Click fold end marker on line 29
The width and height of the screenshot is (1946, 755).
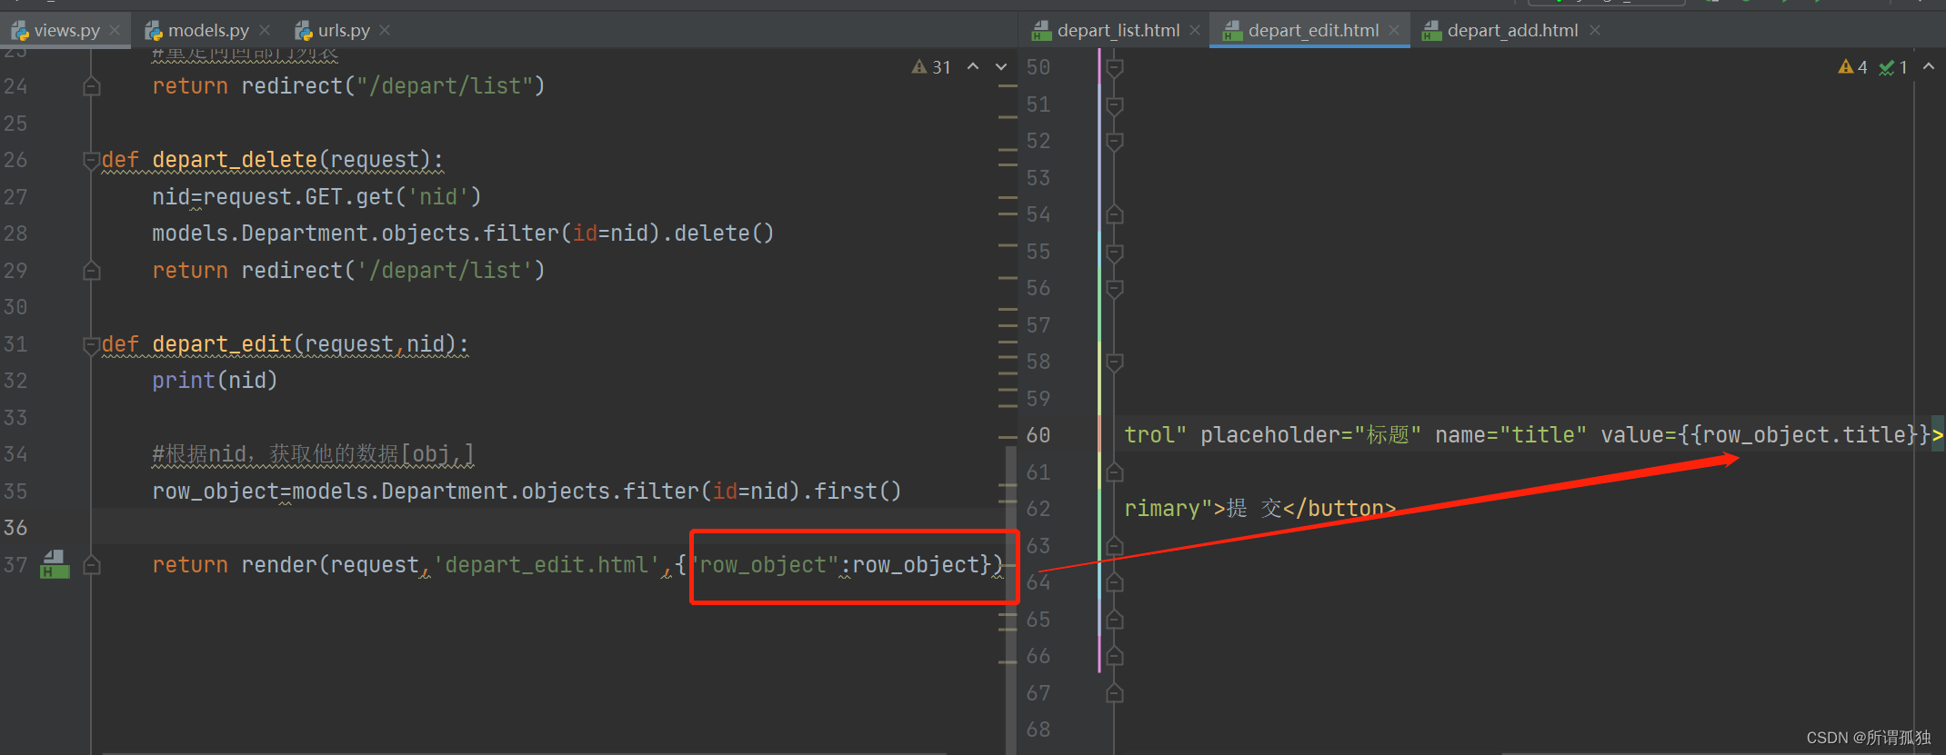(x=91, y=271)
